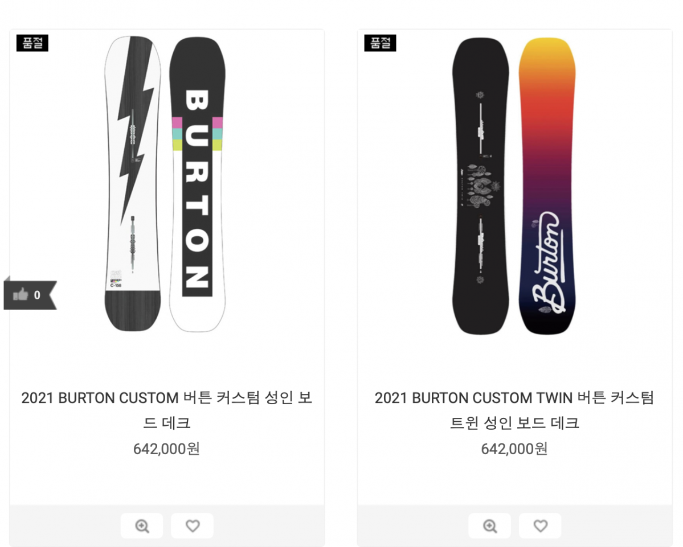
Task: Click the like count number 0
Action: coord(38,295)
